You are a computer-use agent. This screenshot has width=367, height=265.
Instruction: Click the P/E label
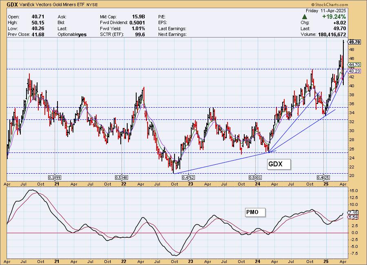(x=162, y=17)
